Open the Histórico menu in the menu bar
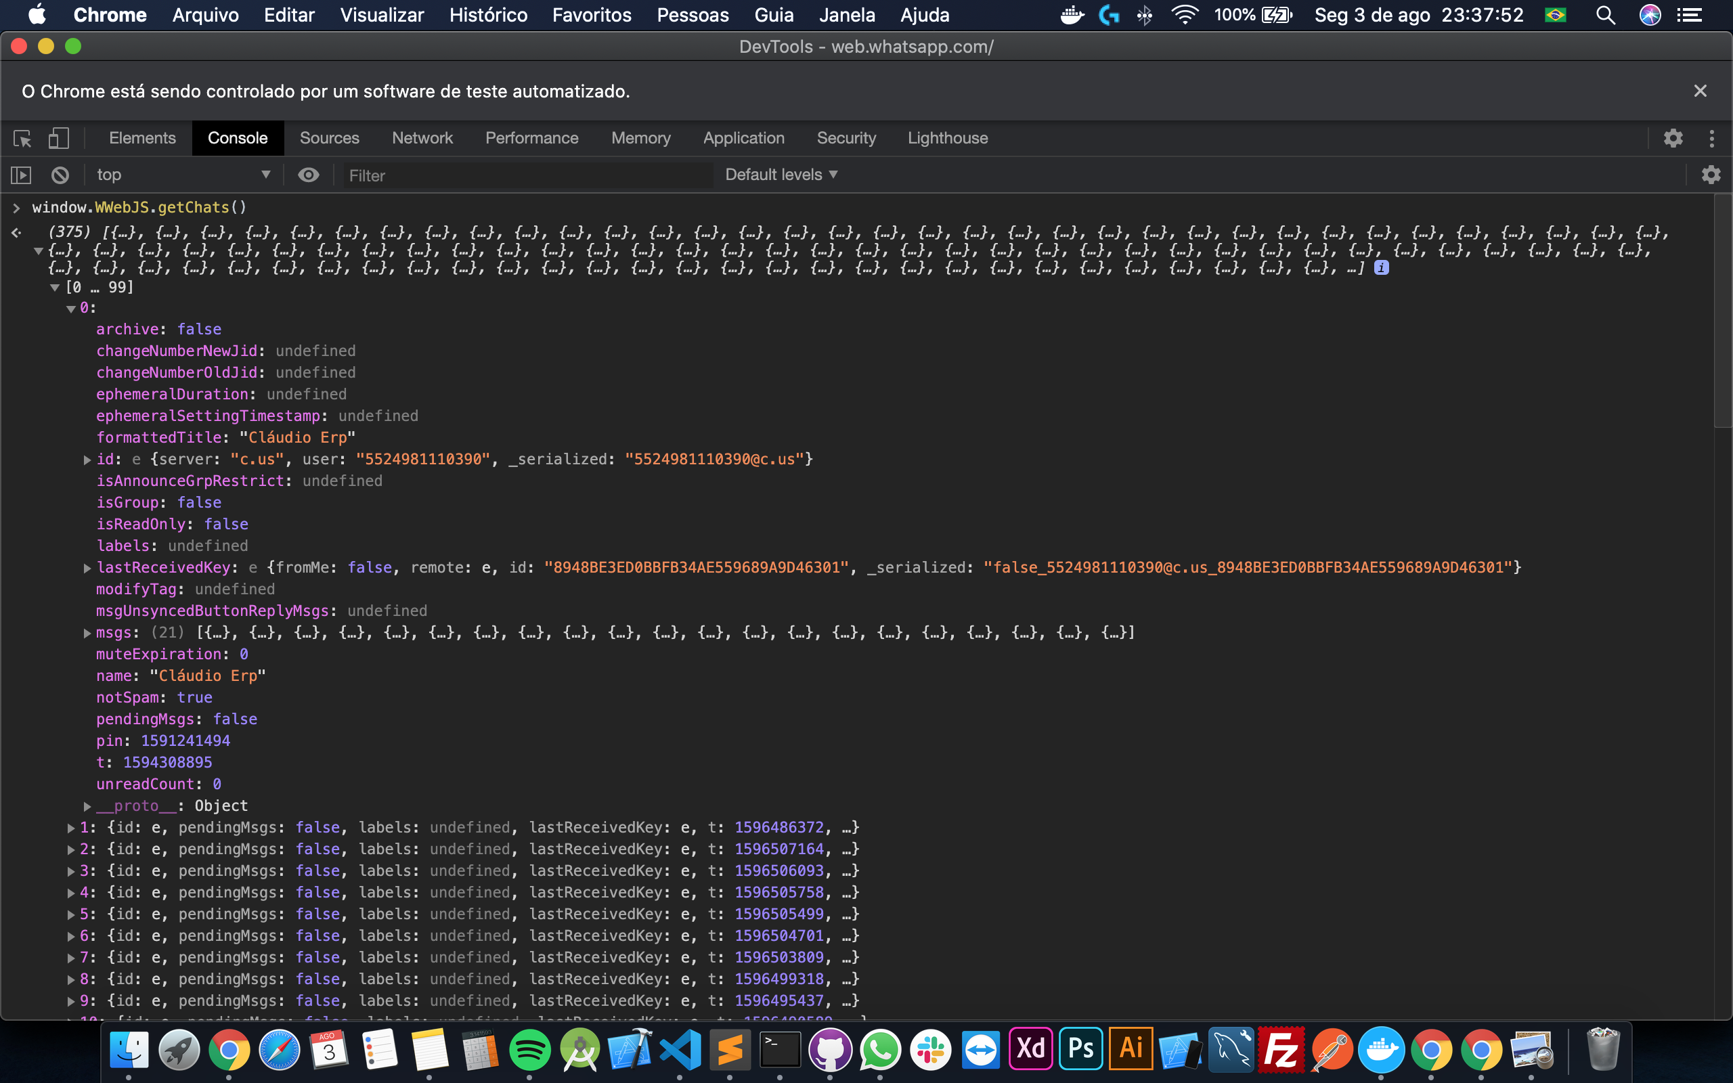Image resolution: width=1733 pixels, height=1083 pixels. (x=487, y=15)
